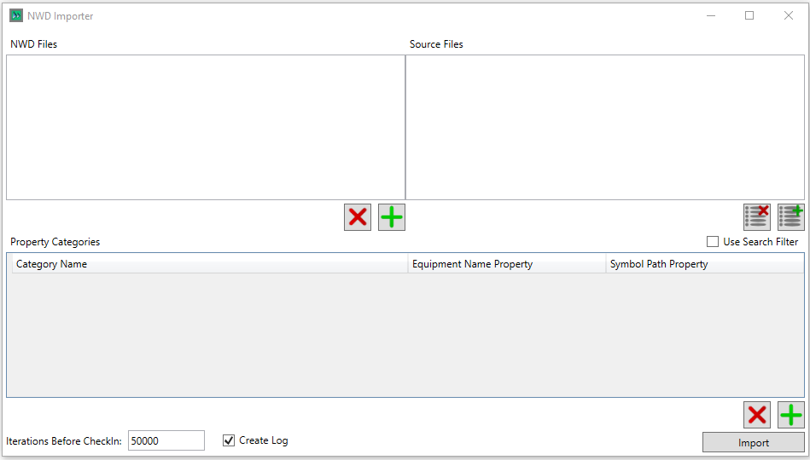Click the empty Property Categories grid area
Image resolution: width=810 pixels, height=460 pixels.
tap(405, 335)
